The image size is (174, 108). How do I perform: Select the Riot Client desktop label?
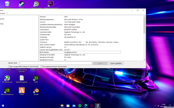7,70
